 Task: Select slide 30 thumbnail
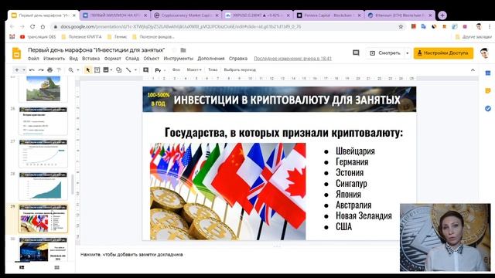click(x=43, y=249)
